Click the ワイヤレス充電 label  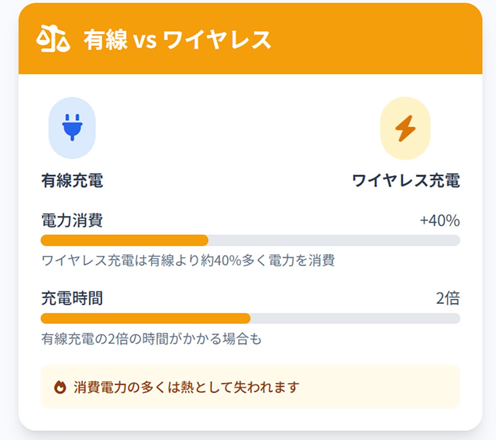click(405, 181)
